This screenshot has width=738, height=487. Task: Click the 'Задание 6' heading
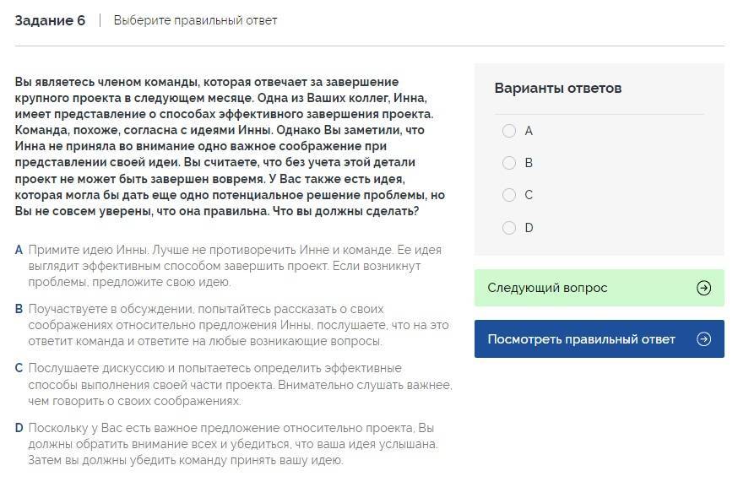(50, 20)
